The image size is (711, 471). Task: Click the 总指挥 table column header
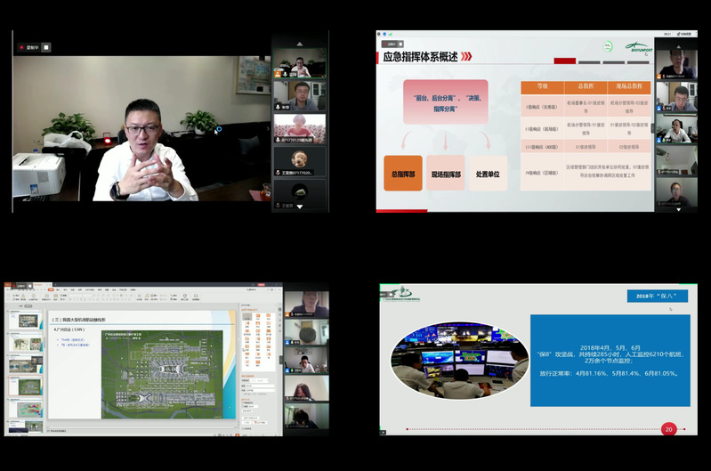click(586, 87)
